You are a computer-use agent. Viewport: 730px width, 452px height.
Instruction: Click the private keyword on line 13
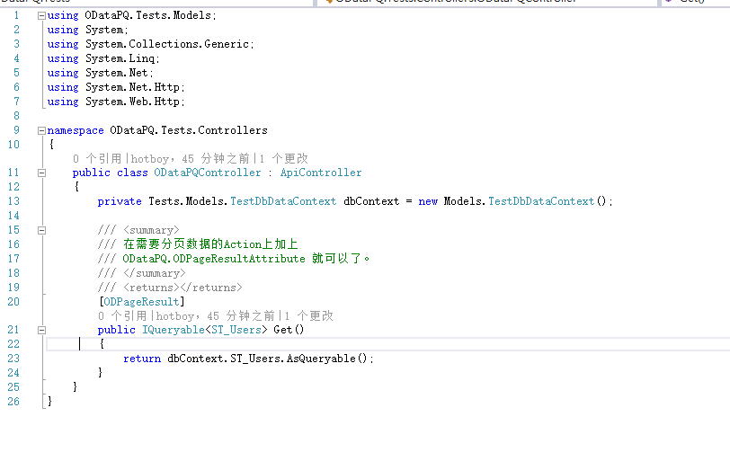pyautogui.click(x=120, y=201)
